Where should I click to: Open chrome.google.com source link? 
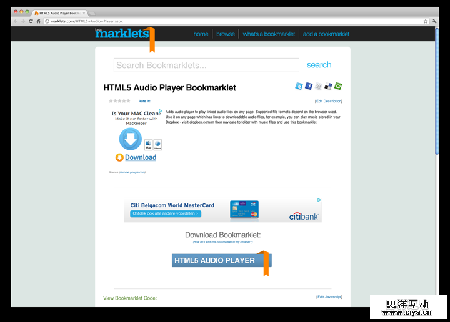click(132, 172)
